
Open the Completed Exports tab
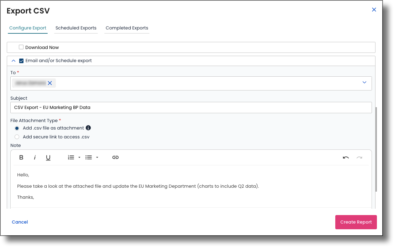[127, 28]
